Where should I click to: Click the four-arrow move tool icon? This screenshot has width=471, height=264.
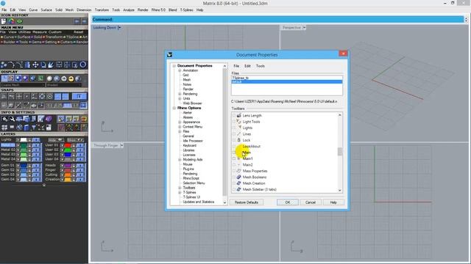coord(35,65)
